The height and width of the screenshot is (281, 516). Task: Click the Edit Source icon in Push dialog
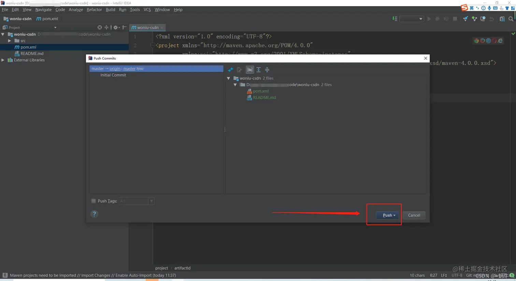(239, 70)
